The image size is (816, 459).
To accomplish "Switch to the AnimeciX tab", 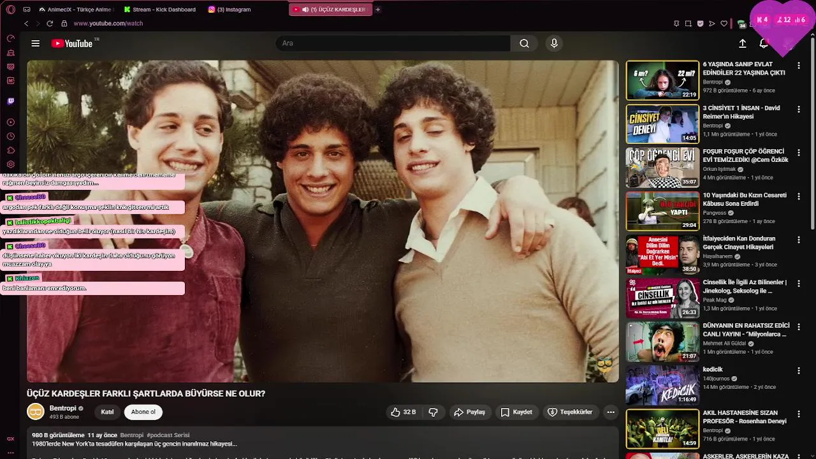I will click(x=76, y=10).
